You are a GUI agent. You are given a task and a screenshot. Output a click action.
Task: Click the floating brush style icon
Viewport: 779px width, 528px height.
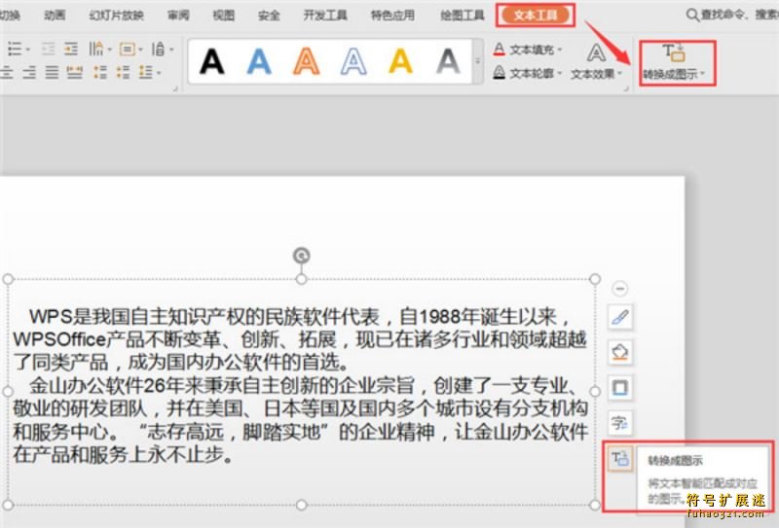coord(620,317)
